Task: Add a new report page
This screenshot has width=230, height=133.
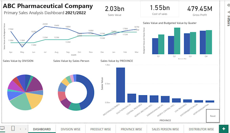Action: point(224,129)
